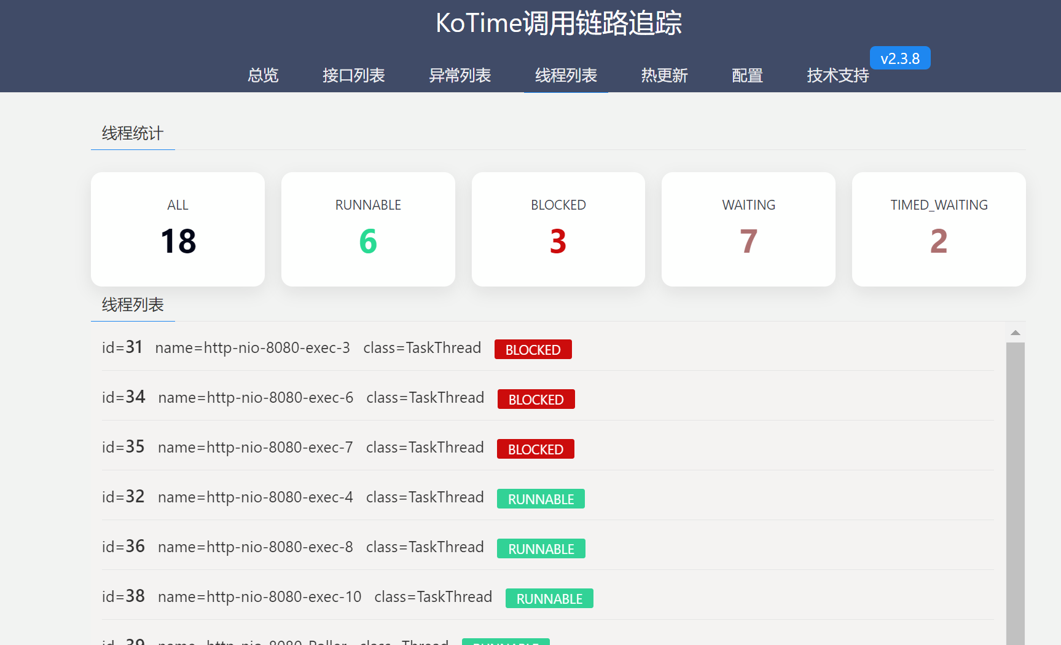1061x645 pixels.
Task: Open thread http-nio-8080-exec-3 row
Action: coord(253,348)
